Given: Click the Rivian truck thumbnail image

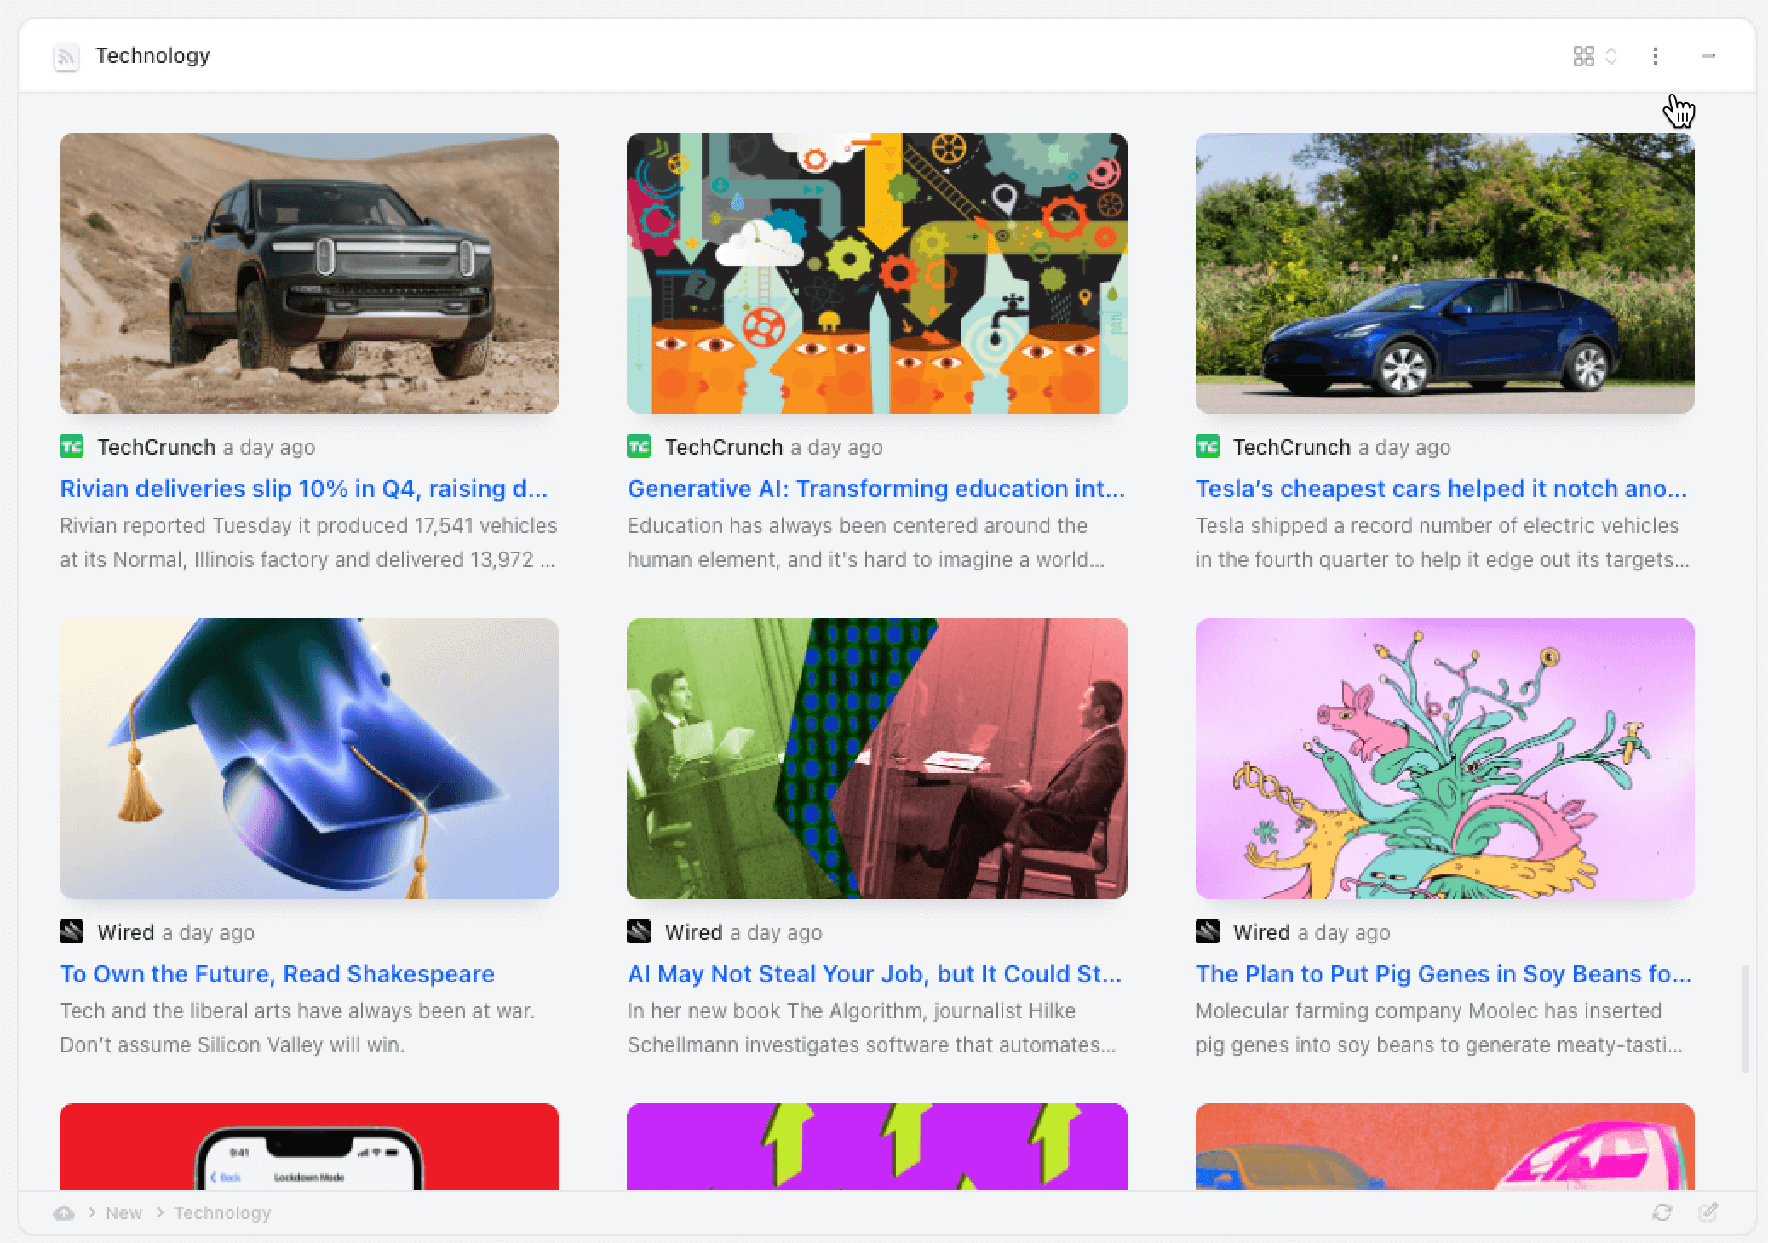Looking at the screenshot, I should click(x=309, y=273).
